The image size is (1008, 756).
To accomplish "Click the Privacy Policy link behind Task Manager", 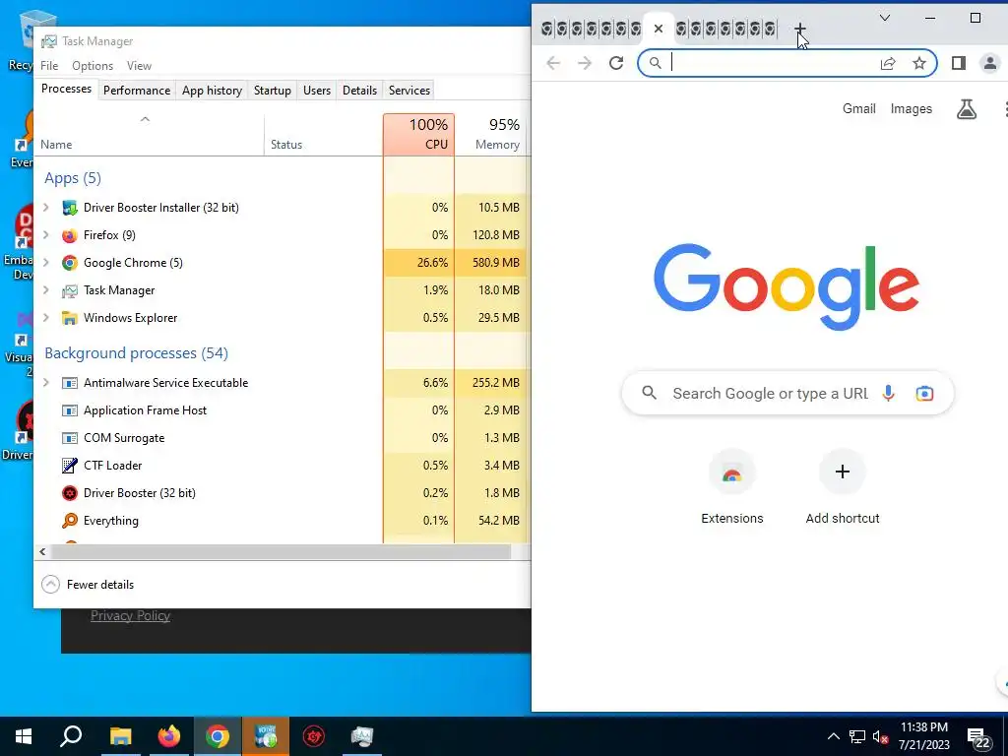I will click(x=131, y=616).
